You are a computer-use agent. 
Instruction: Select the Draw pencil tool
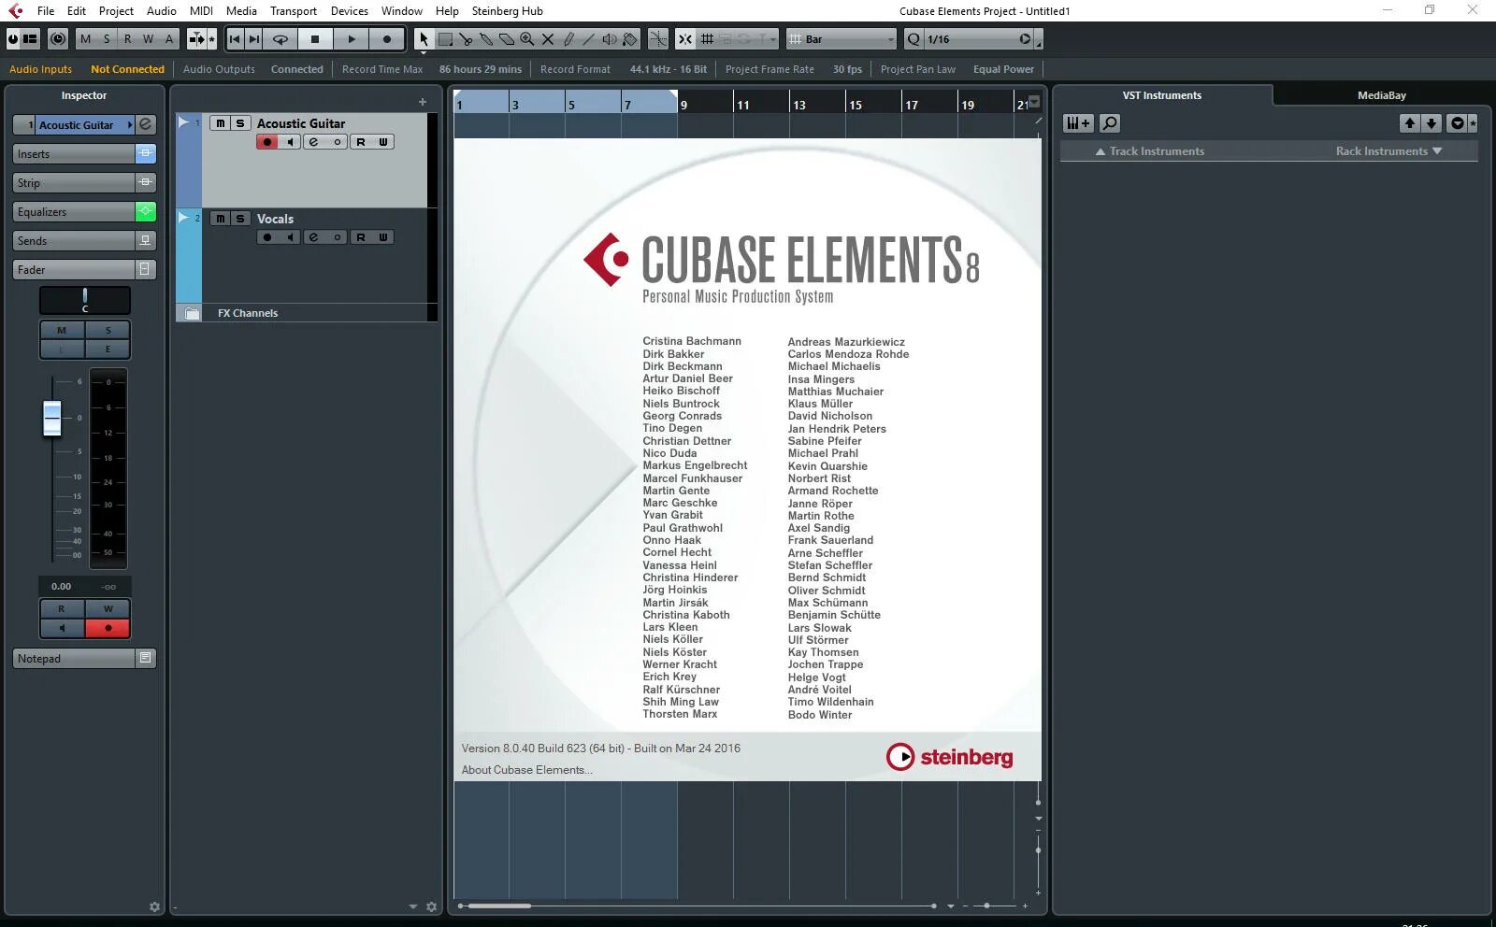point(568,39)
